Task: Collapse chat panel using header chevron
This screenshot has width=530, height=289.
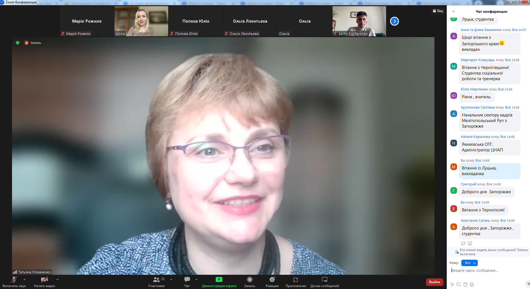Action: (453, 11)
